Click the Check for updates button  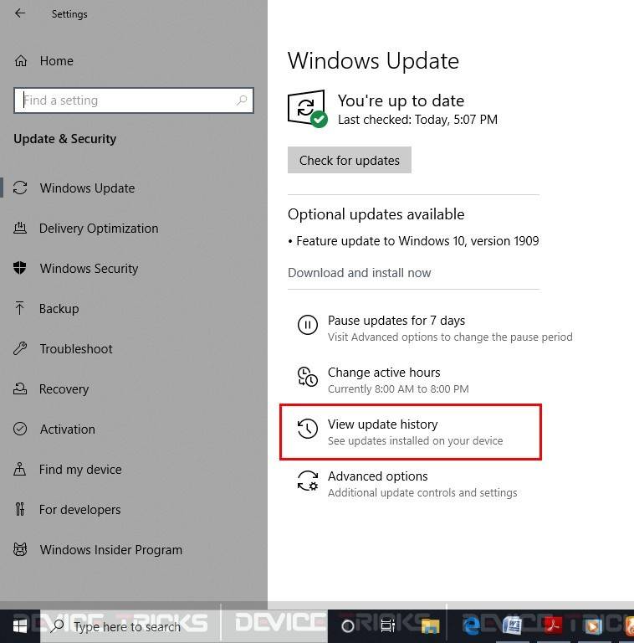coord(350,160)
